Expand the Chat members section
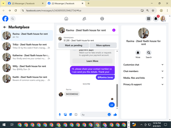The width and height of the screenshot is (171, 128). click(143, 71)
